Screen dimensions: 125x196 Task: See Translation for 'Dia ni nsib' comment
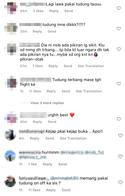[x=91, y=66]
